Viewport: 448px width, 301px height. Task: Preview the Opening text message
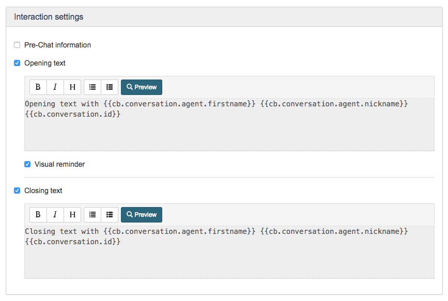click(141, 87)
